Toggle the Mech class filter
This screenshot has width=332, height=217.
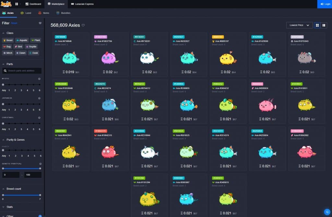click(x=8, y=53)
